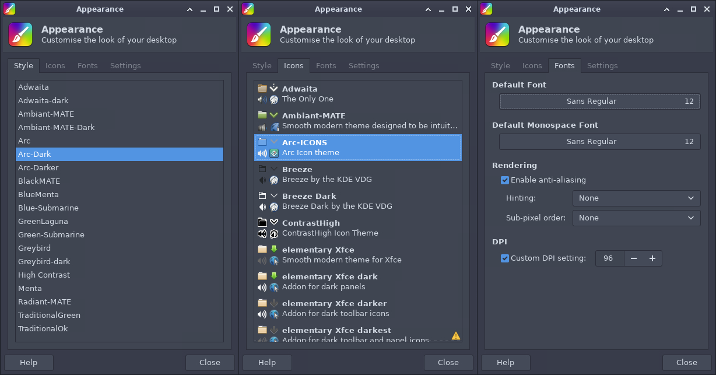
Task: Select the Radiant-MATE style
Action: click(120, 302)
